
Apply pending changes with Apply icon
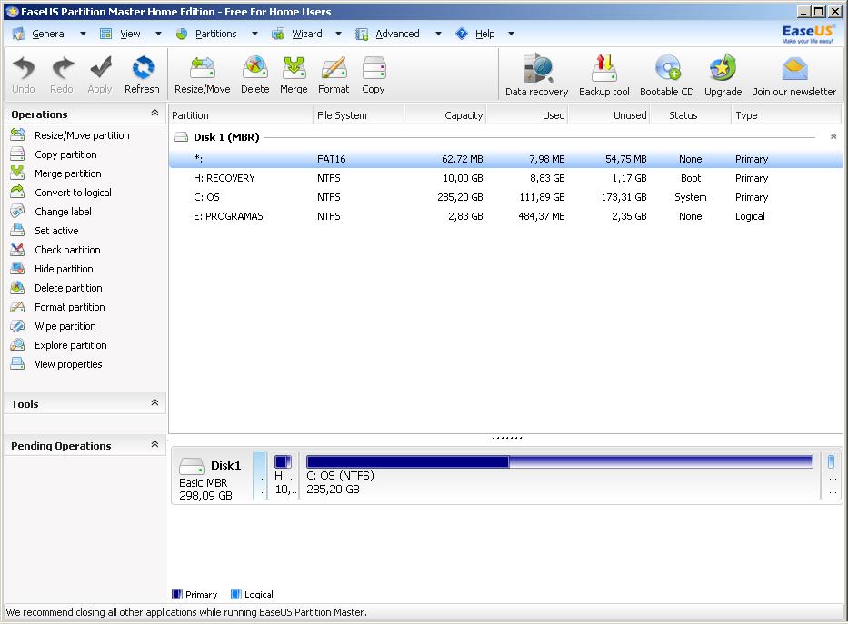tap(100, 75)
